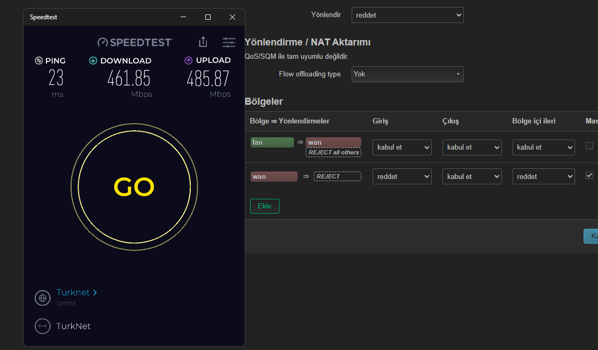
Task: Click the download value 461.85
Action: (x=129, y=79)
